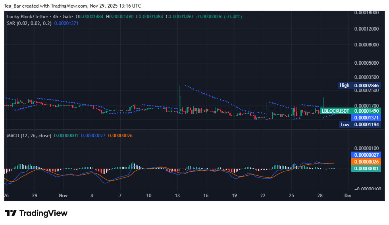Click the high value H0.00001490 in header
The width and height of the screenshot is (389, 225).
pos(119,17)
